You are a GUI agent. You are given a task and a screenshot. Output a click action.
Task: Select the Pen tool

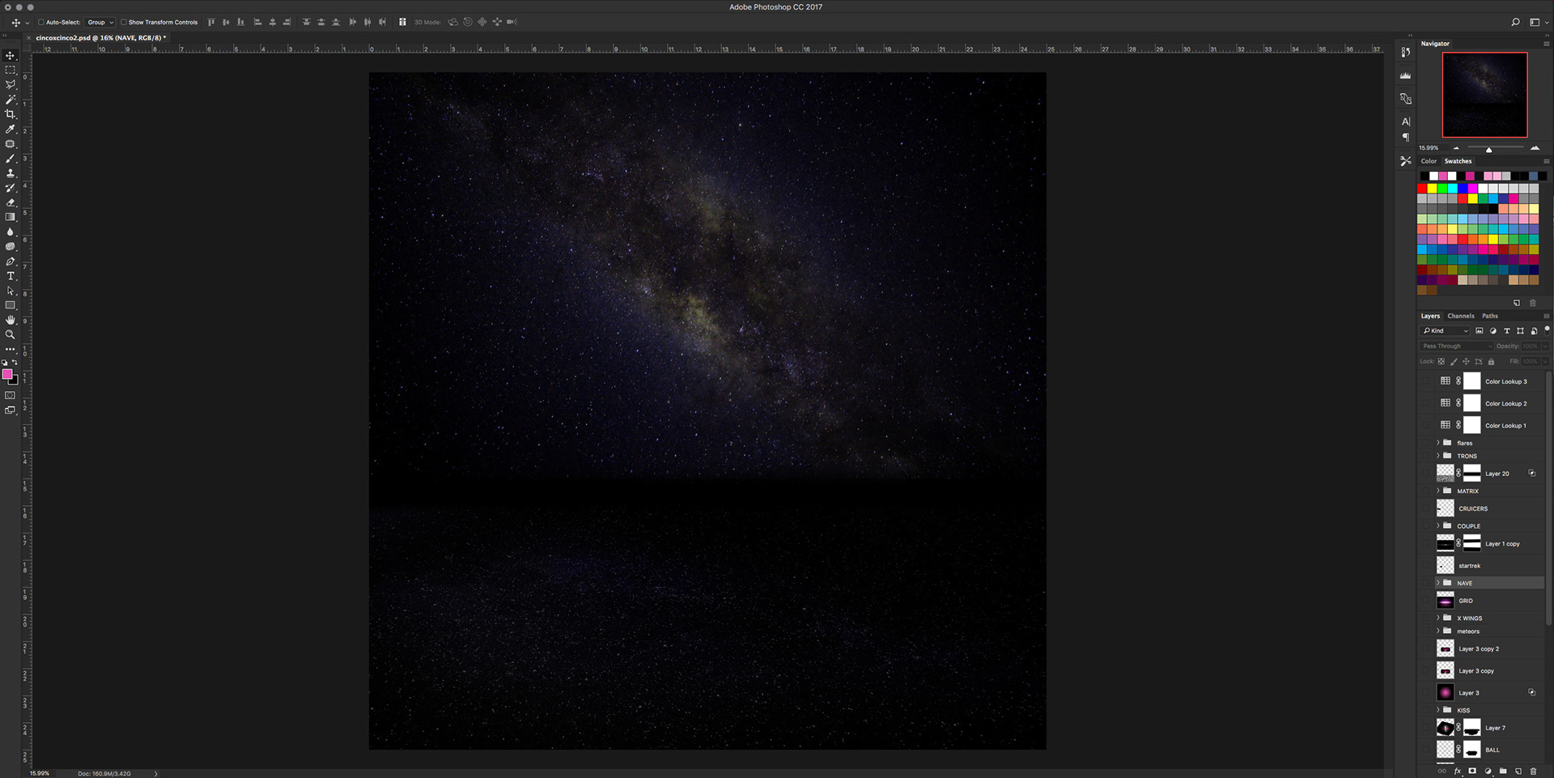pyautogui.click(x=11, y=261)
